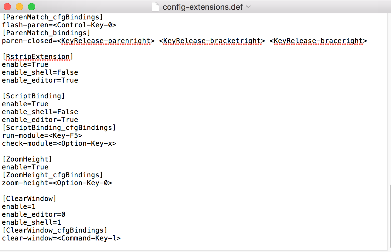Click the [ClearWindow] section header
Image resolution: width=391 pixels, height=252 pixels.
29,199
